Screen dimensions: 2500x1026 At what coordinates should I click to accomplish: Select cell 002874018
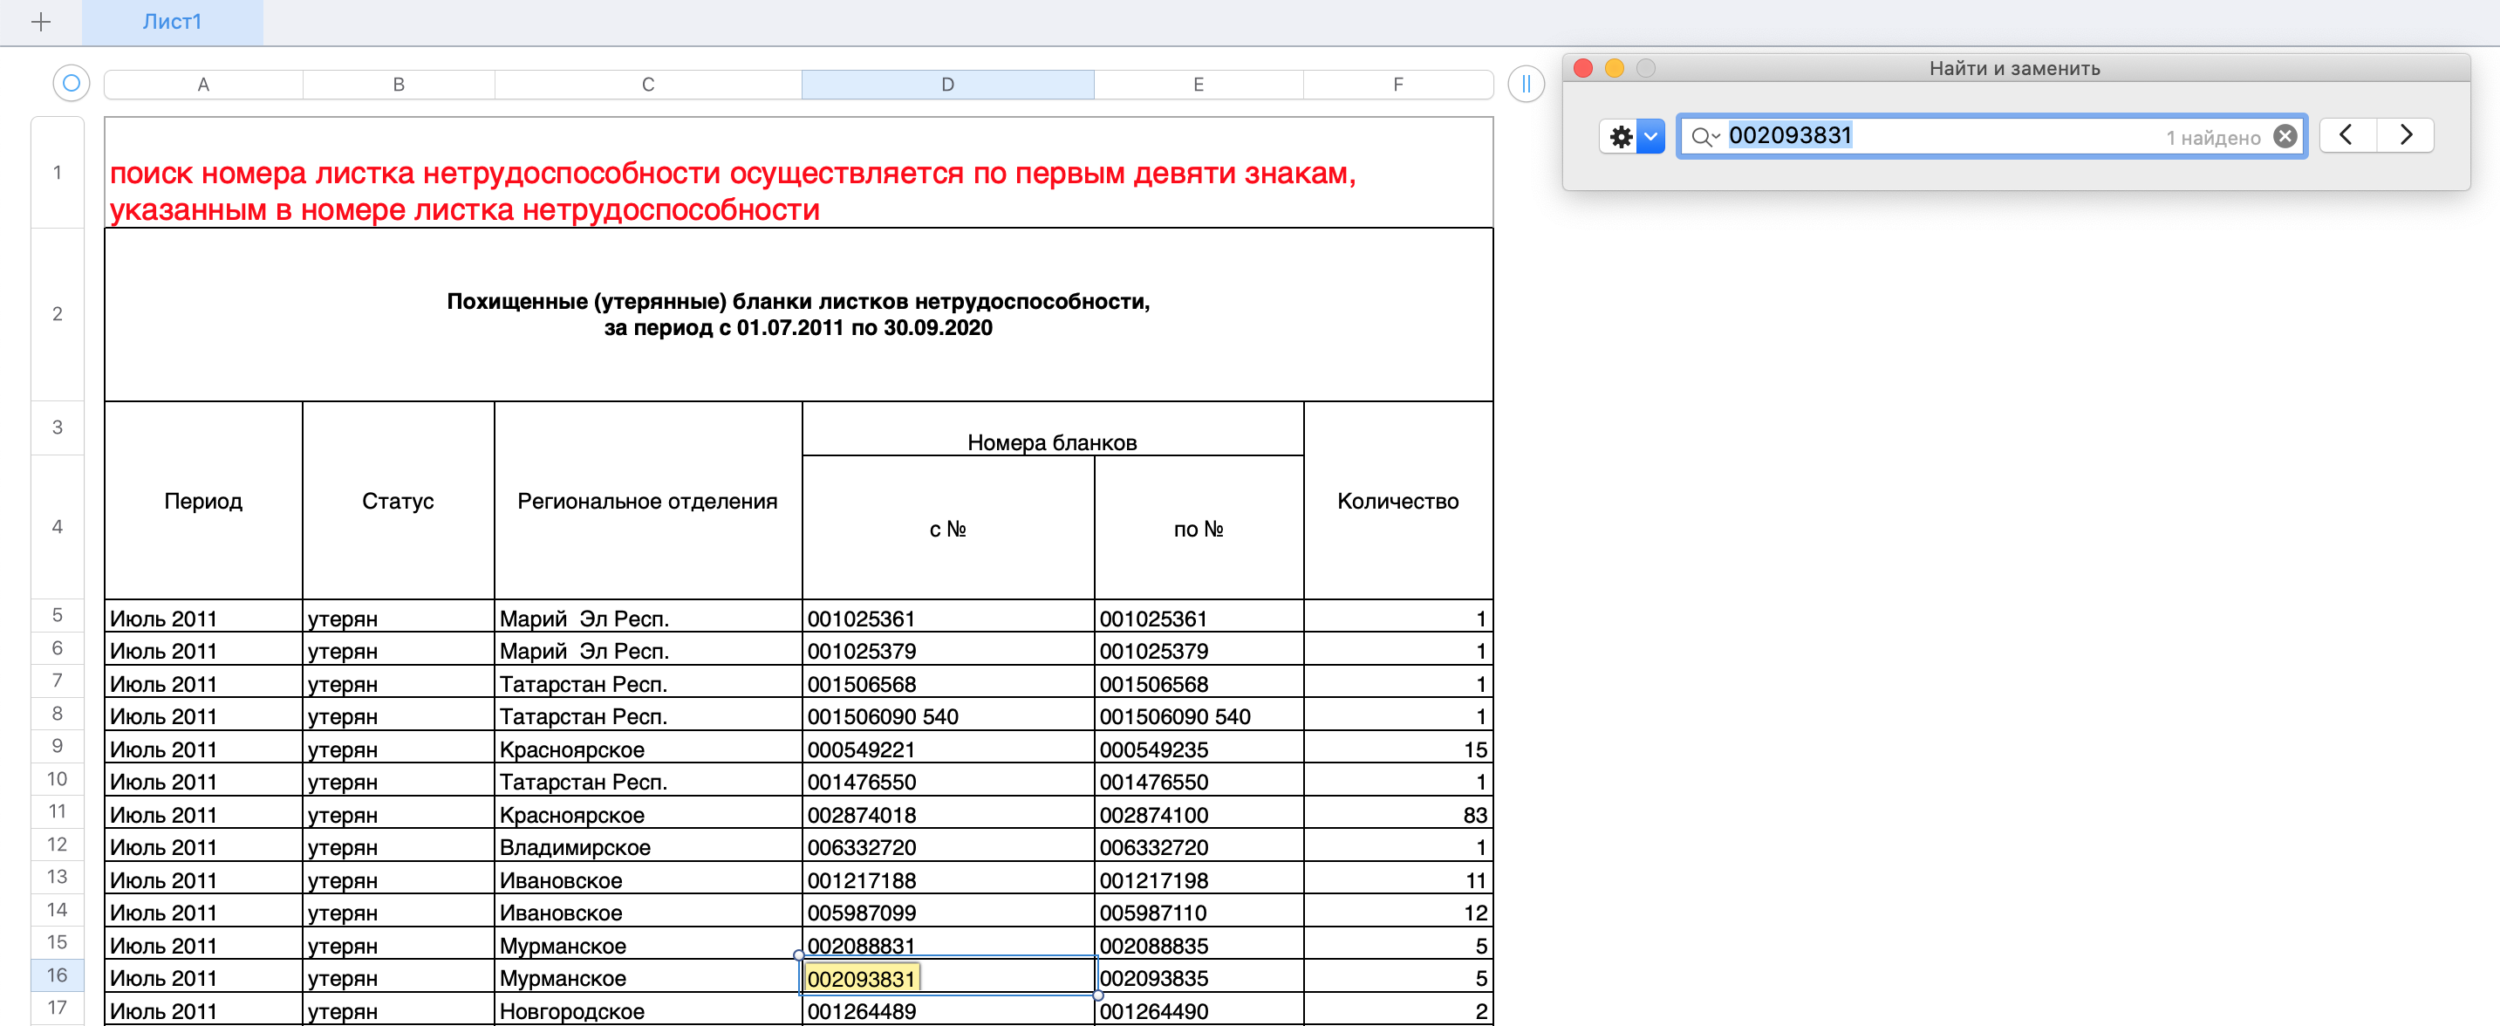948,814
